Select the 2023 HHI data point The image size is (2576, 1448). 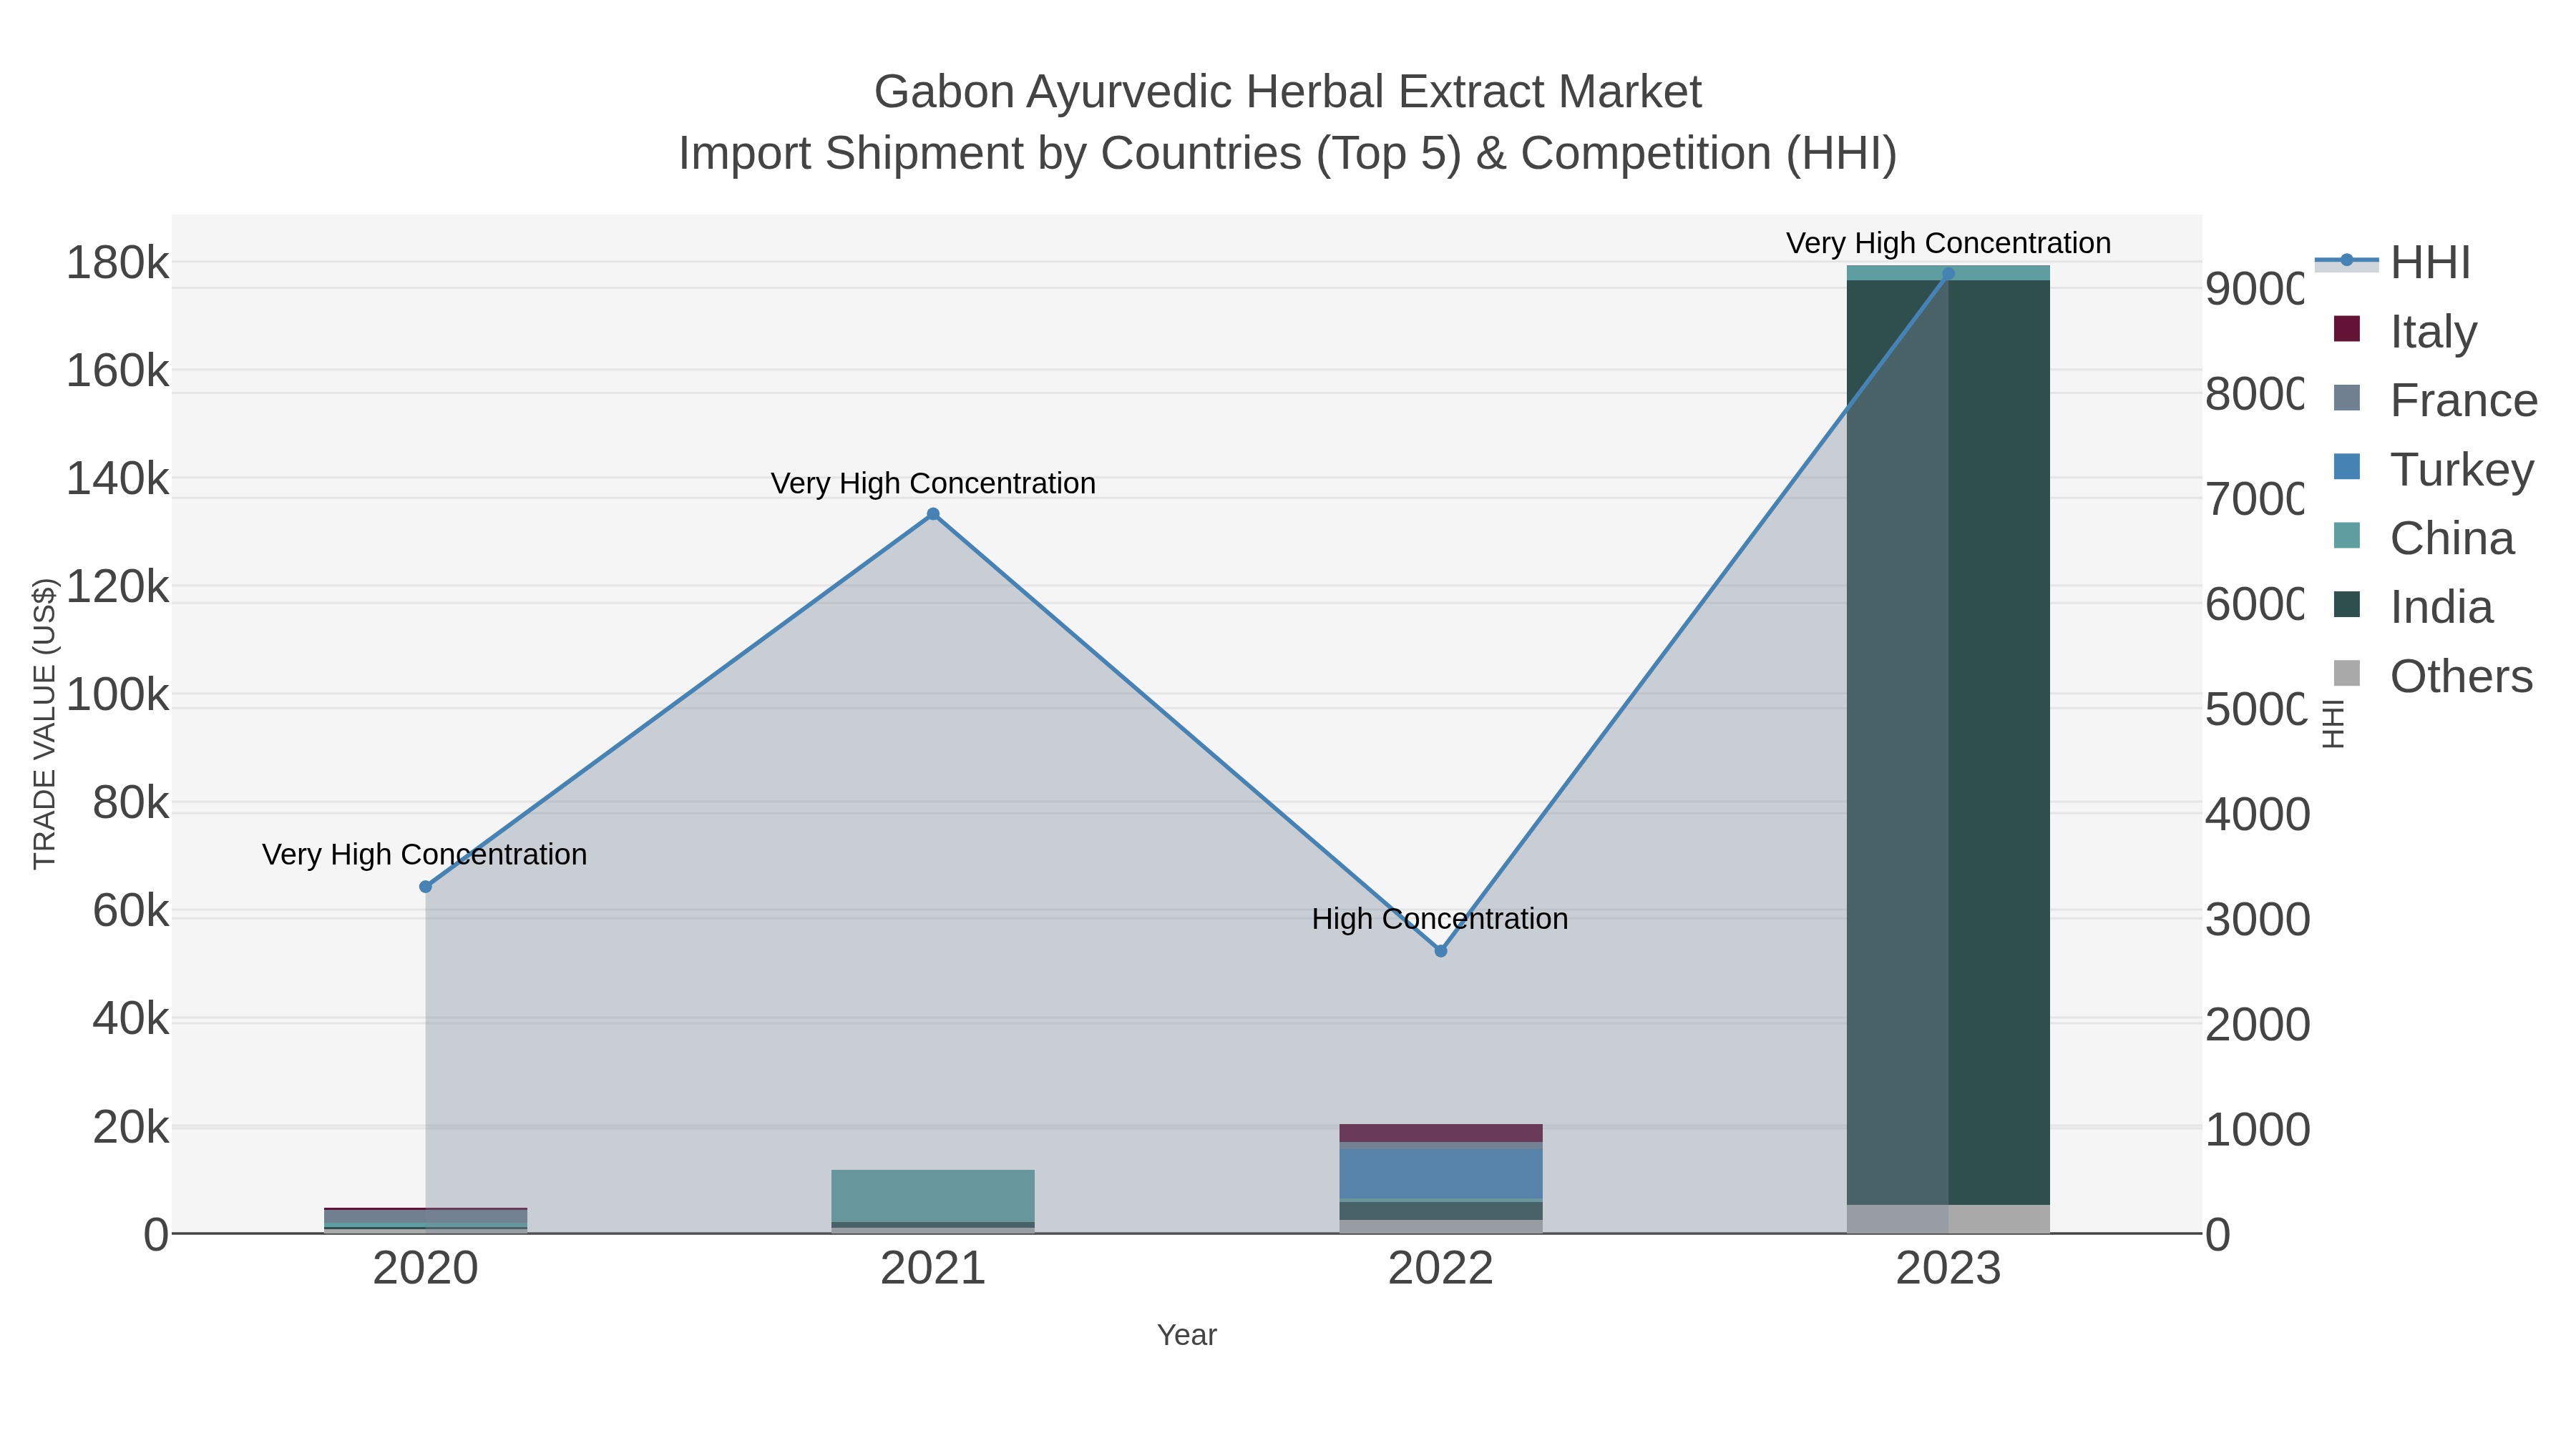1948,274
